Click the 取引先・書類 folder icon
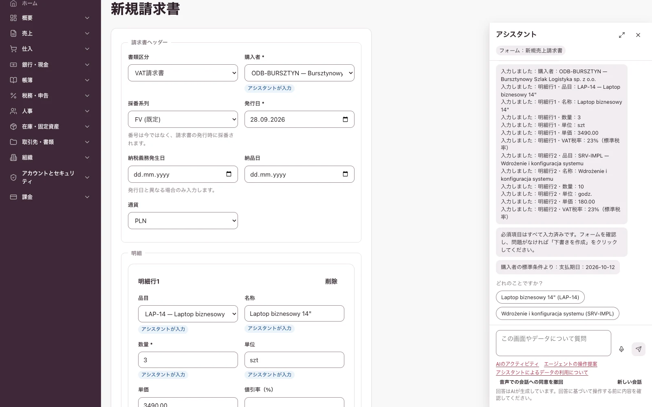Screen dimensions: 652x407 13,142
